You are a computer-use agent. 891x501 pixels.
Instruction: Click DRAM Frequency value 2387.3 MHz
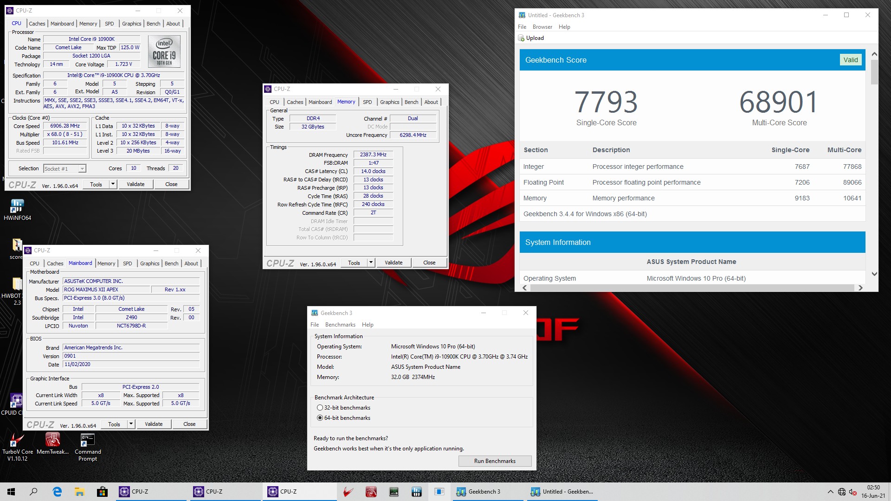pyautogui.click(x=373, y=155)
